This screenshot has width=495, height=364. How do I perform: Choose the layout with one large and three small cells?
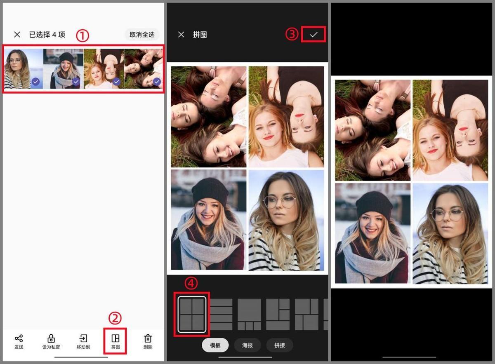249,314
